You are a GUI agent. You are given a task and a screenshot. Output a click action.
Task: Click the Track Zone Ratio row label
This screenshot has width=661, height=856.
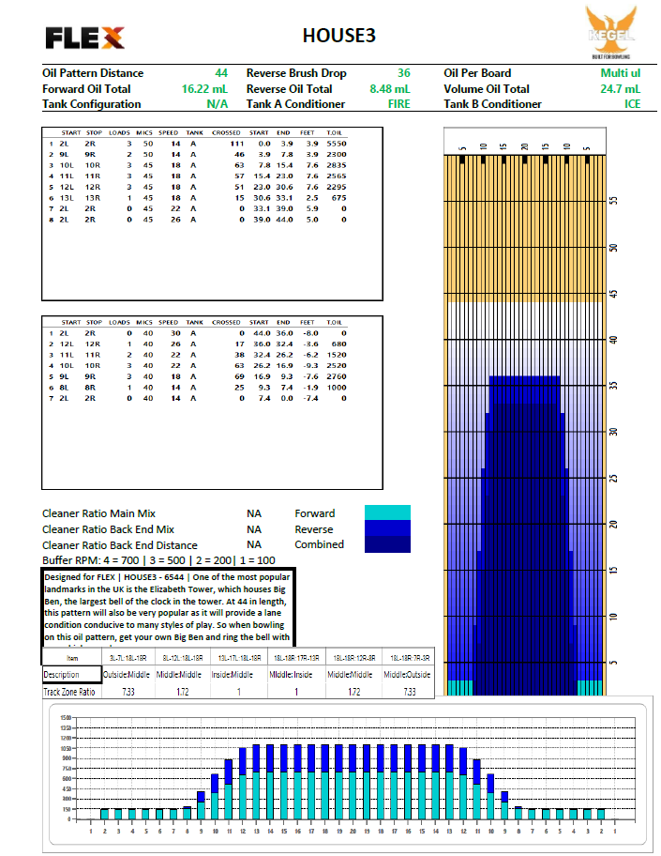pyautogui.click(x=69, y=692)
